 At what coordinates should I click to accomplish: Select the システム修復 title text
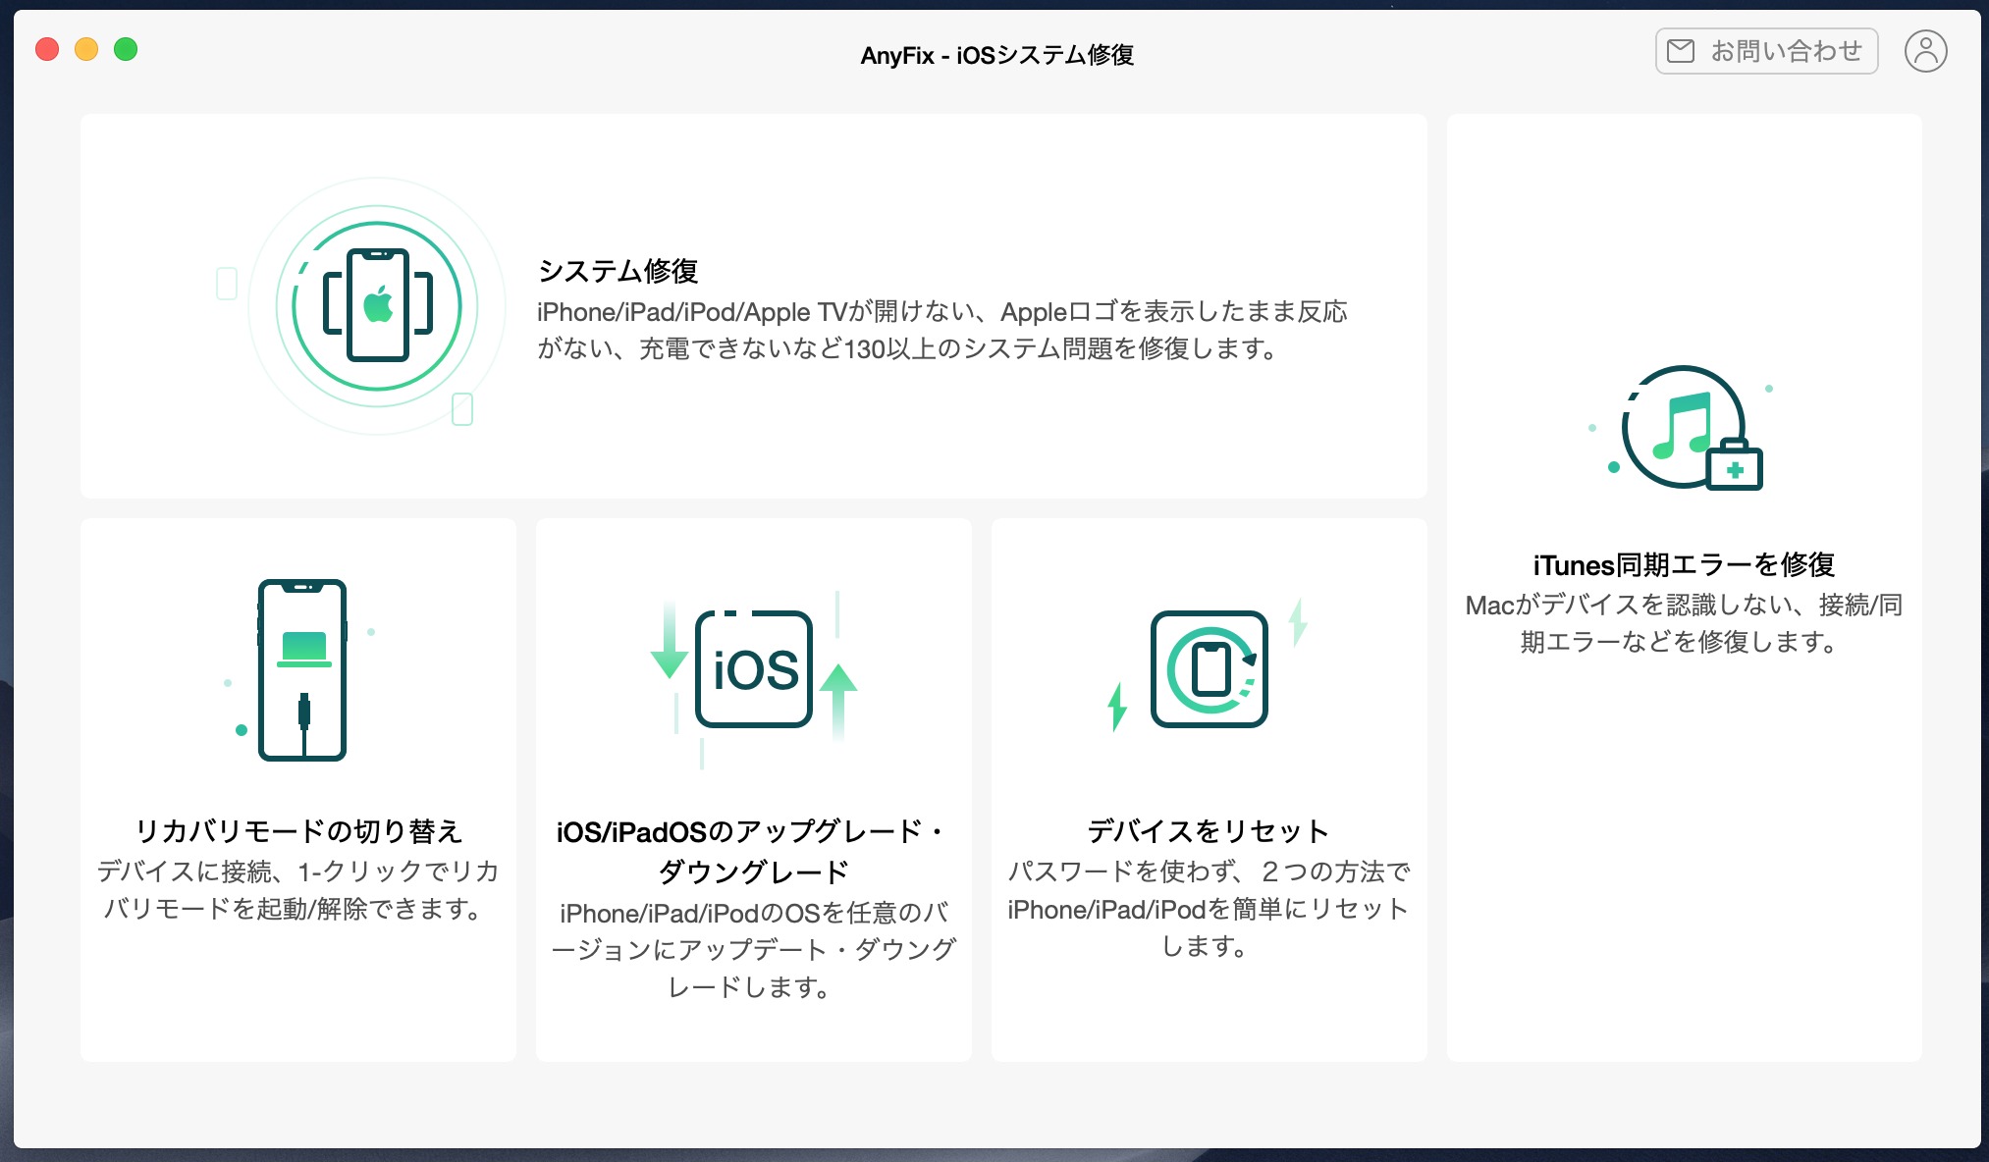point(618,271)
